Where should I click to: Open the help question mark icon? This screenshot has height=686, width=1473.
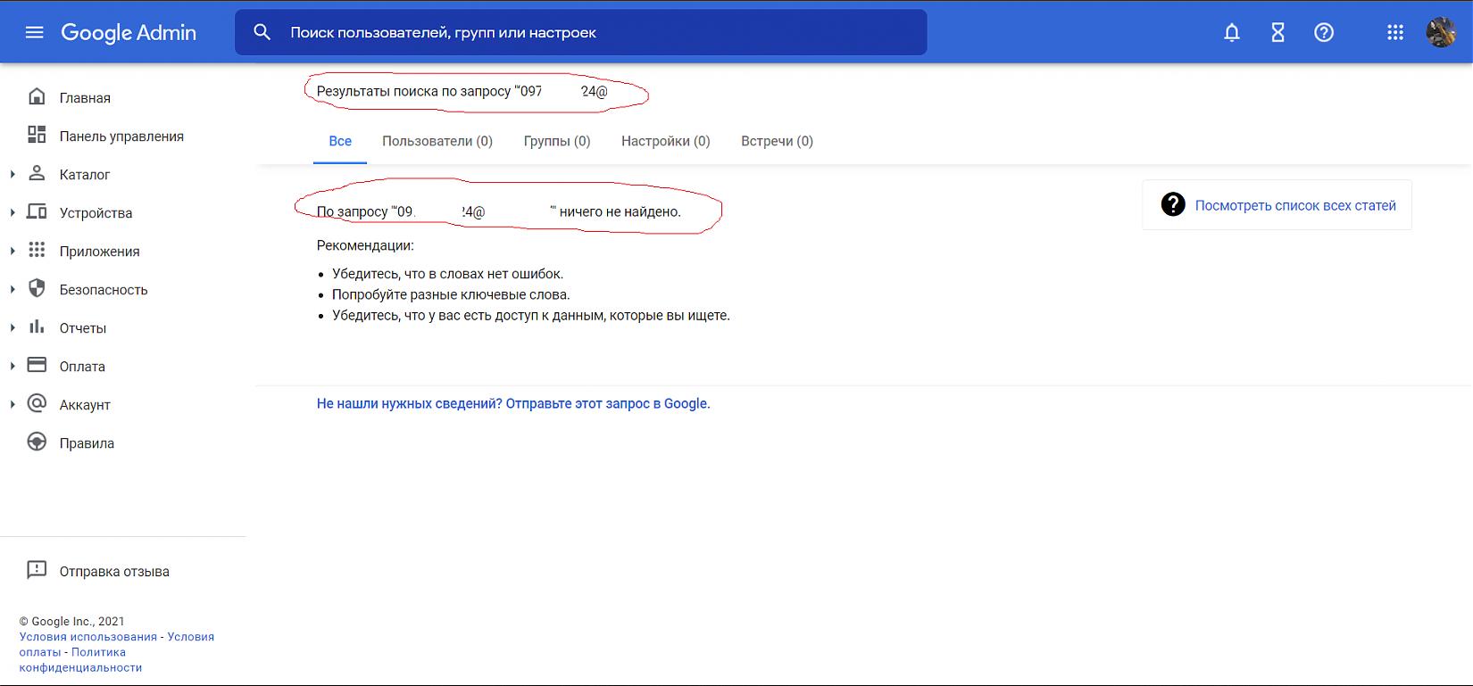pos(1324,33)
